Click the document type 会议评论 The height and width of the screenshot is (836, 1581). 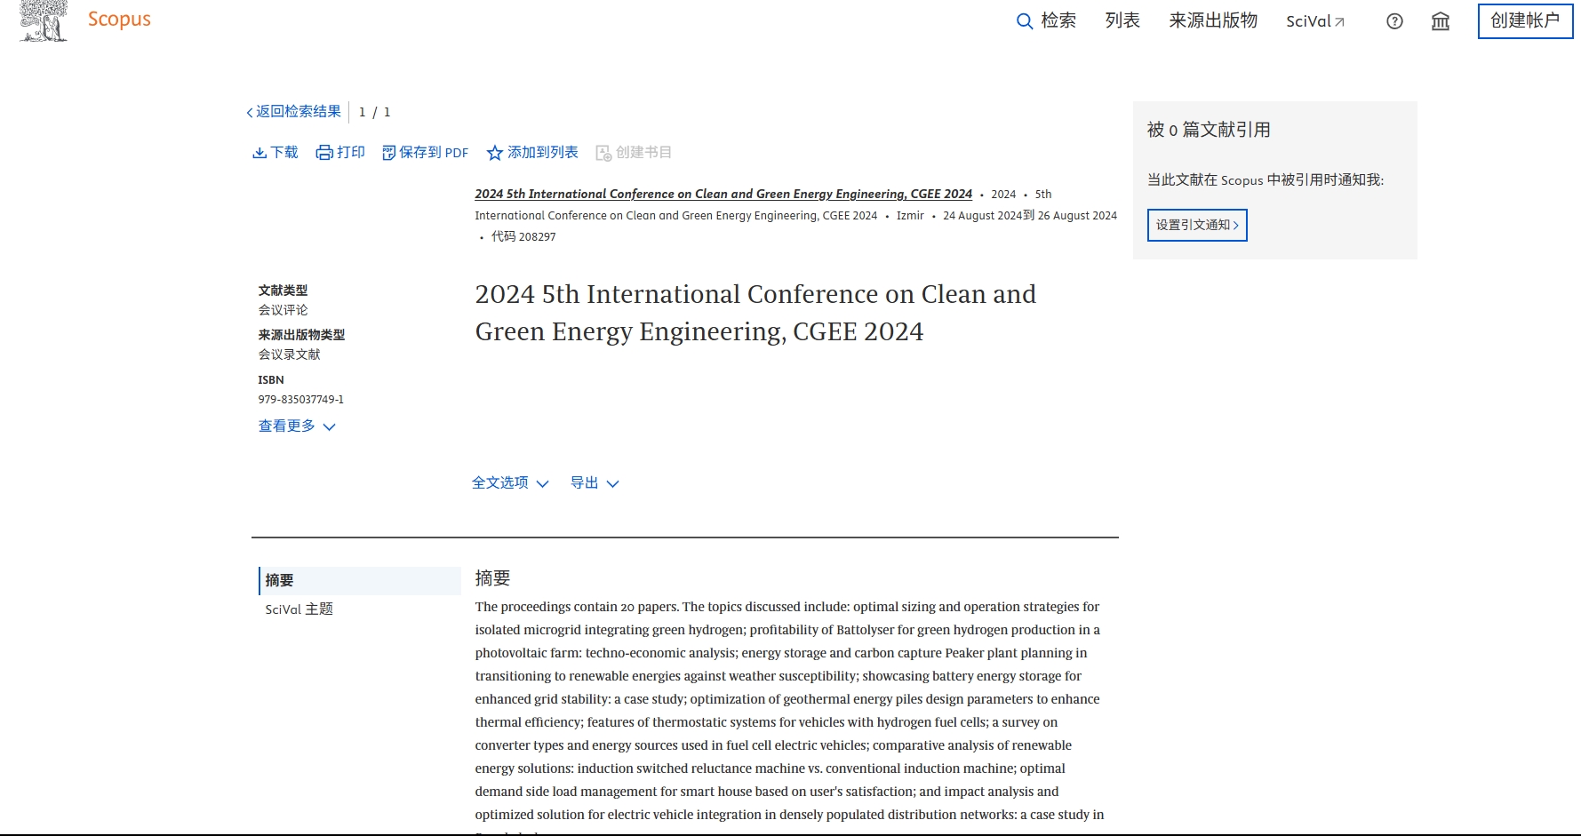coord(283,310)
